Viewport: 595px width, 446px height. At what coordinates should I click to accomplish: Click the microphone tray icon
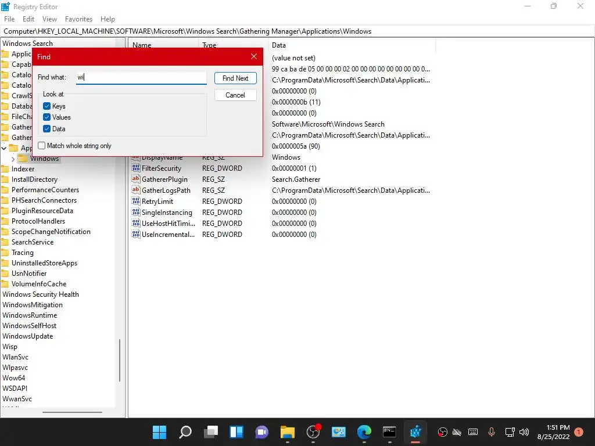tap(492, 432)
